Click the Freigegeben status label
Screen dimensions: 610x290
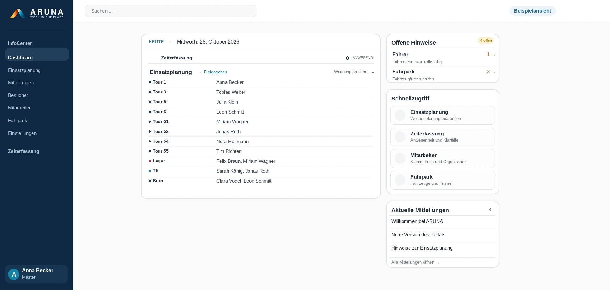point(215,72)
